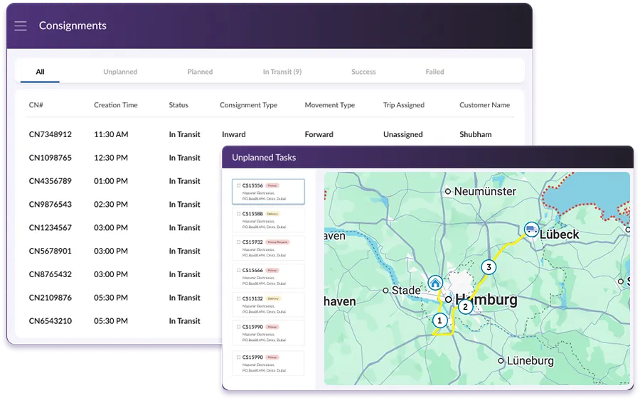Click the Pickup tag on CS15666
This screenshot has width=640, height=400.
pos(272,270)
